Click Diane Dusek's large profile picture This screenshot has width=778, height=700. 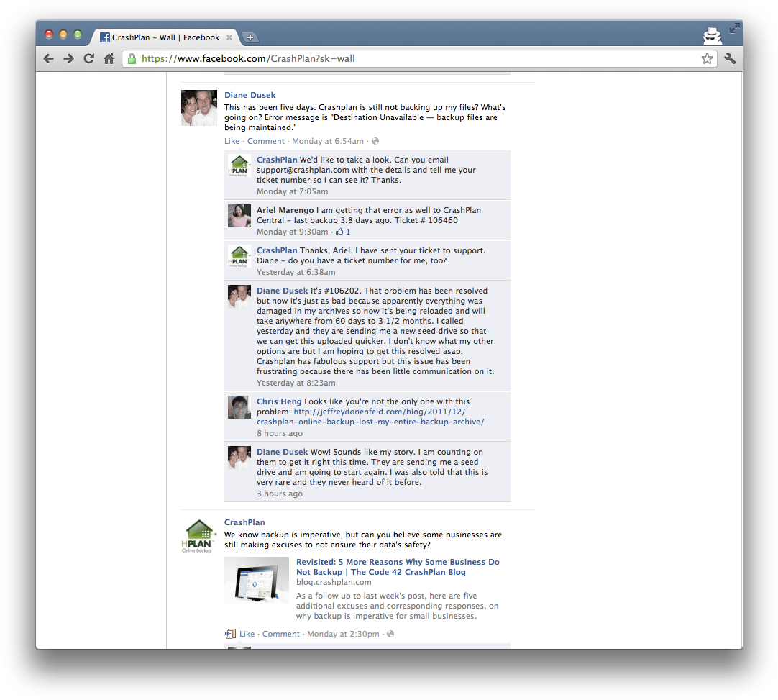(199, 108)
